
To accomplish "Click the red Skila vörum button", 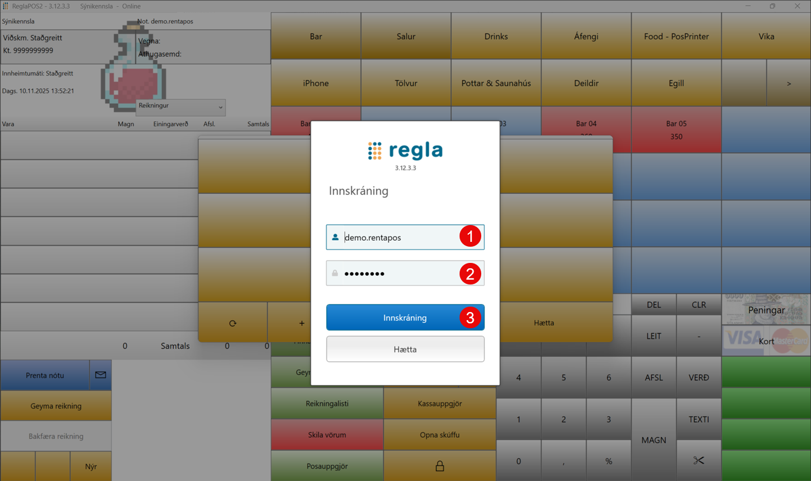I will pyautogui.click(x=327, y=435).
